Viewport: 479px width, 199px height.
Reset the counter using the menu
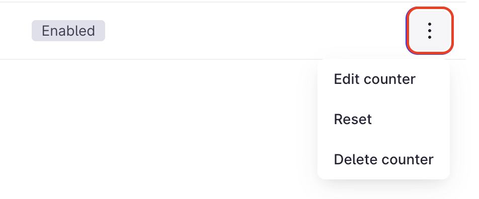pyautogui.click(x=383, y=119)
